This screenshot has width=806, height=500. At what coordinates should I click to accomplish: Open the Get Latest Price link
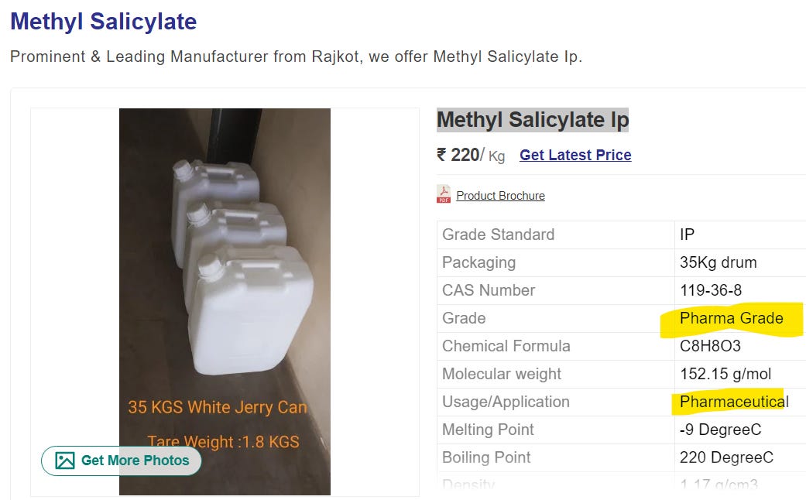pyautogui.click(x=575, y=155)
